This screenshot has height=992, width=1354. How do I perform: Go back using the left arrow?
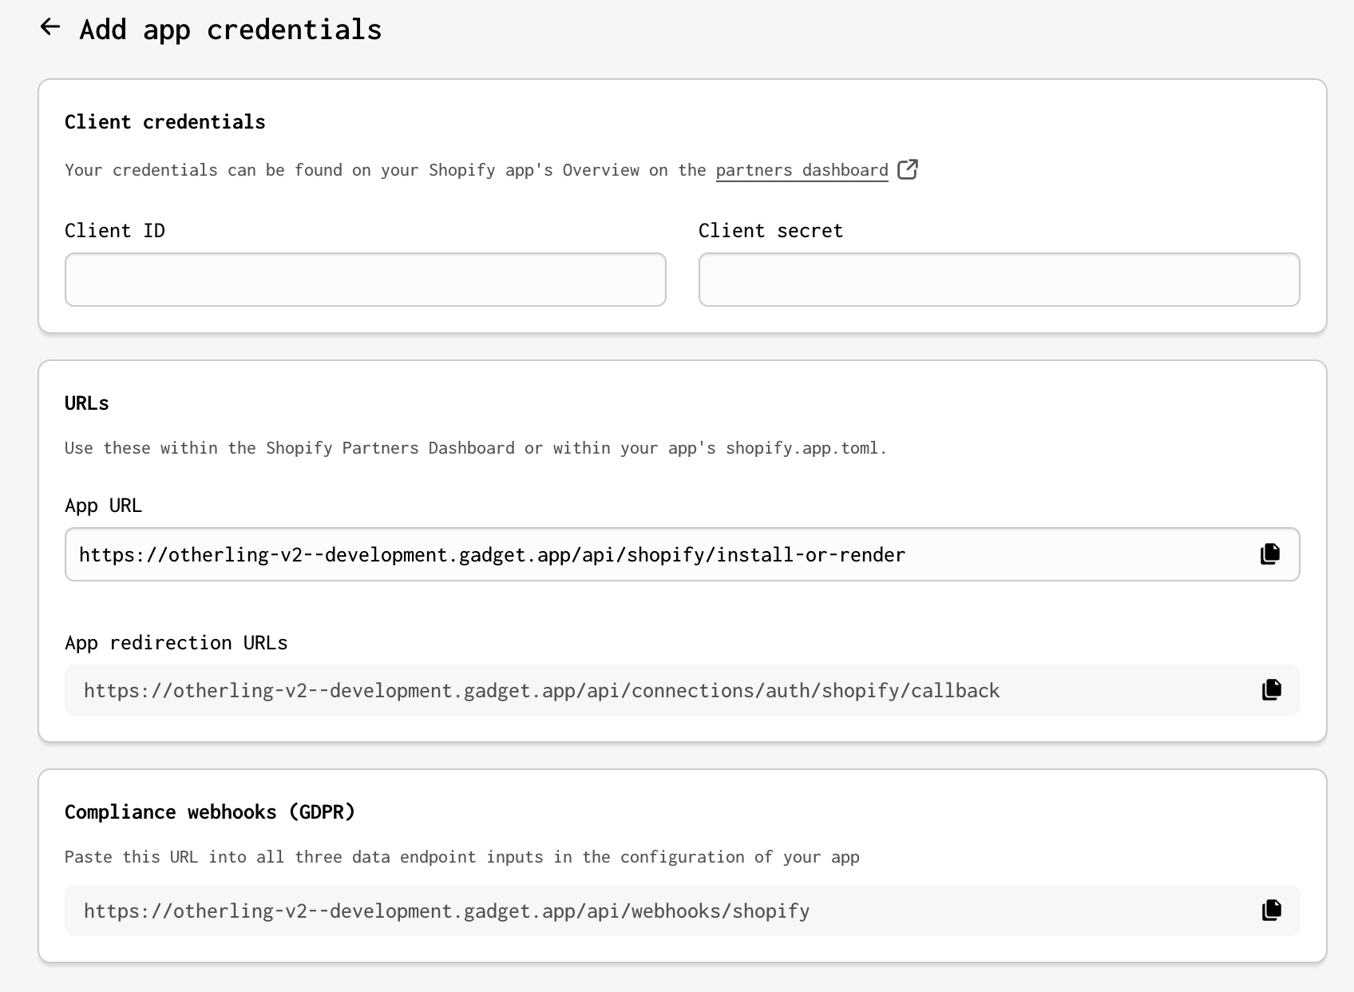tap(50, 27)
